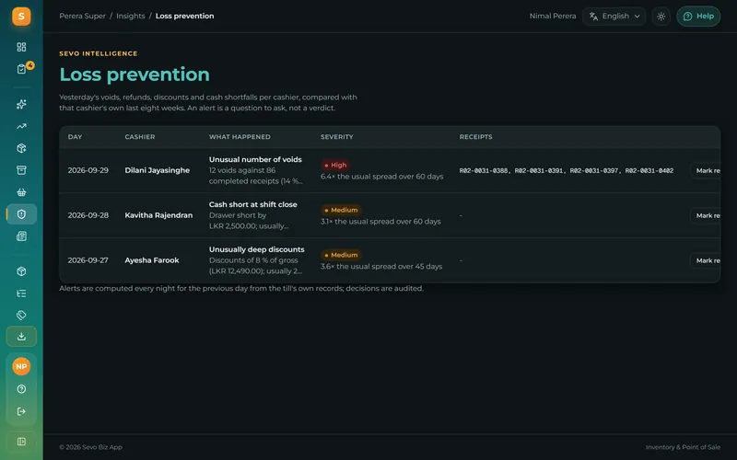Click the question mark help icon in sidebar
This screenshot has width=737, height=460.
pos(21,389)
